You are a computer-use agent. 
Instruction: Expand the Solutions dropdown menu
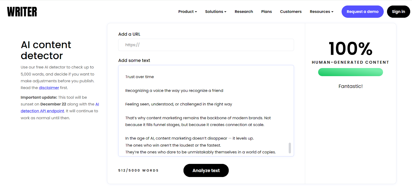coord(216,12)
